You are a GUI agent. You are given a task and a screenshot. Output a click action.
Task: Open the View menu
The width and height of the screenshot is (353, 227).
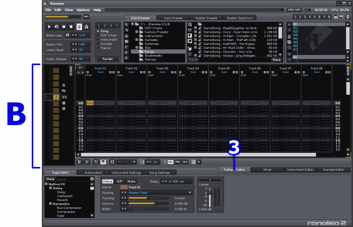click(69, 10)
